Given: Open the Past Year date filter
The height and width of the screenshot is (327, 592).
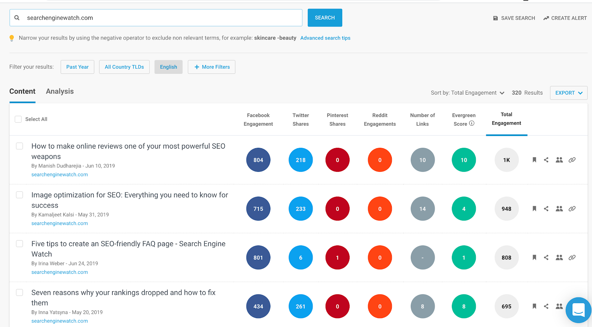Looking at the screenshot, I should (x=77, y=67).
